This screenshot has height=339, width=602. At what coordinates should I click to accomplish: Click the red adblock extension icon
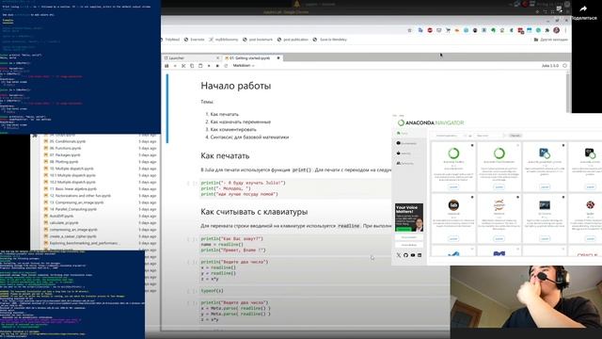430,30
